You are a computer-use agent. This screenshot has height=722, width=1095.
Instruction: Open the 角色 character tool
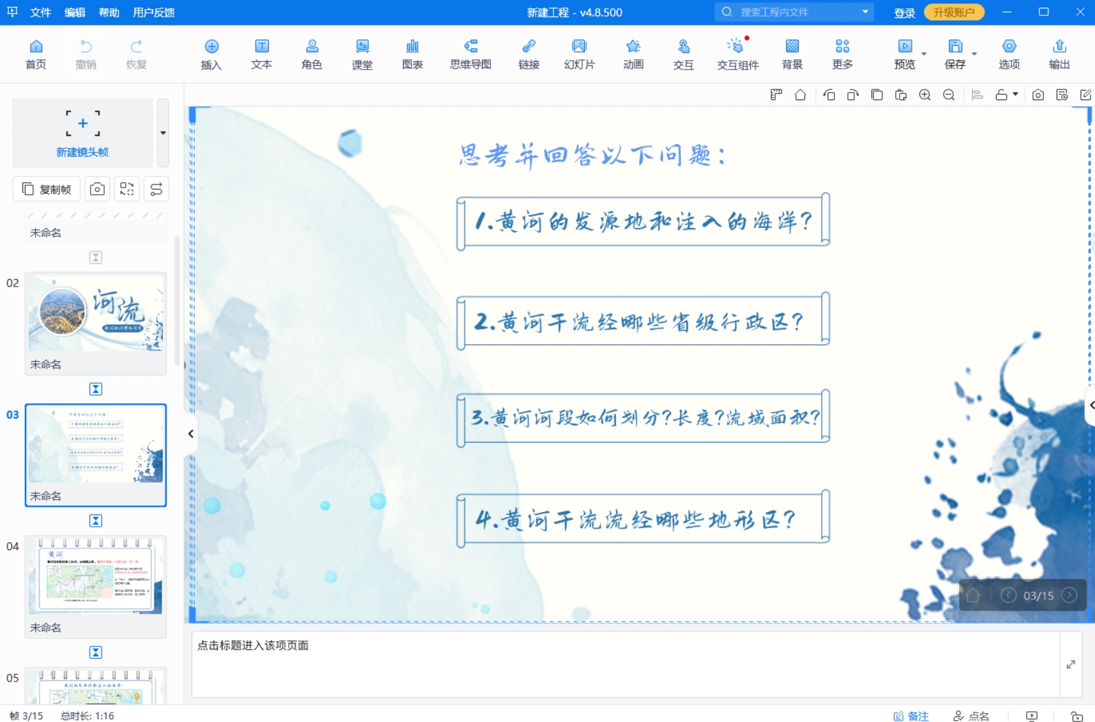[312, 54]
